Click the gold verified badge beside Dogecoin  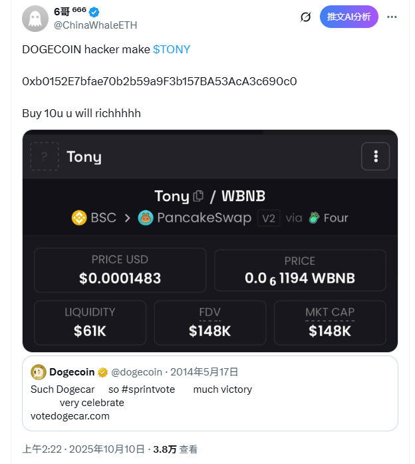point(102,372)
